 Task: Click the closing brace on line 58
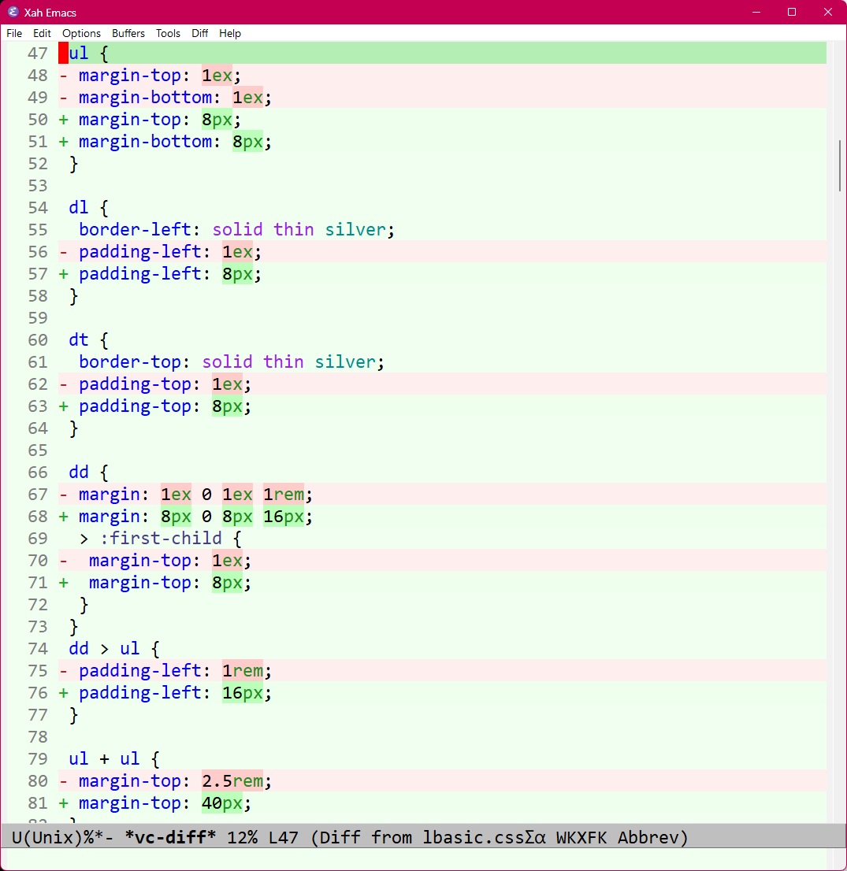[73, 296]
